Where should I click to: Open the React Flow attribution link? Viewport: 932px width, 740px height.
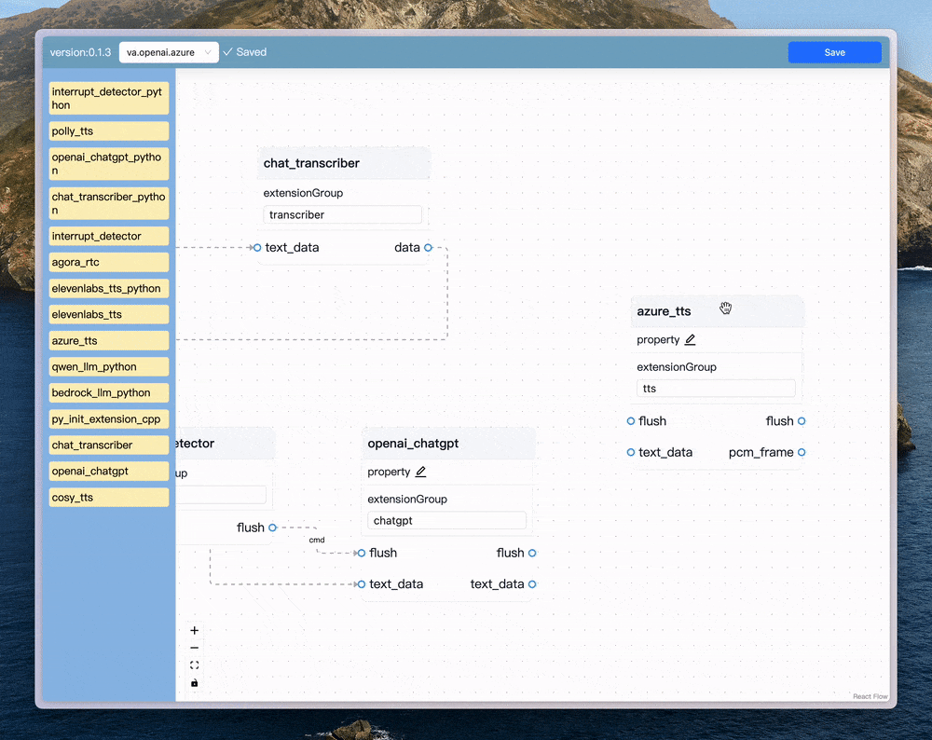click(870, 696)
